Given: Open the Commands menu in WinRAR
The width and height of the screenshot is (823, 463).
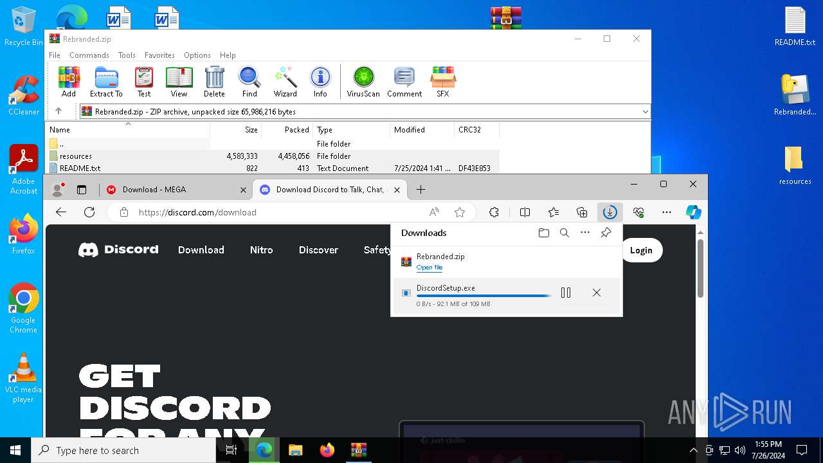Looking at the screenshot, I should coord(89,55).
